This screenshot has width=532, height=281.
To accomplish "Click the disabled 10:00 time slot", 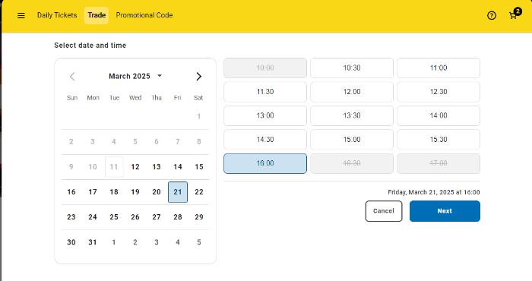I will [265, 68].
